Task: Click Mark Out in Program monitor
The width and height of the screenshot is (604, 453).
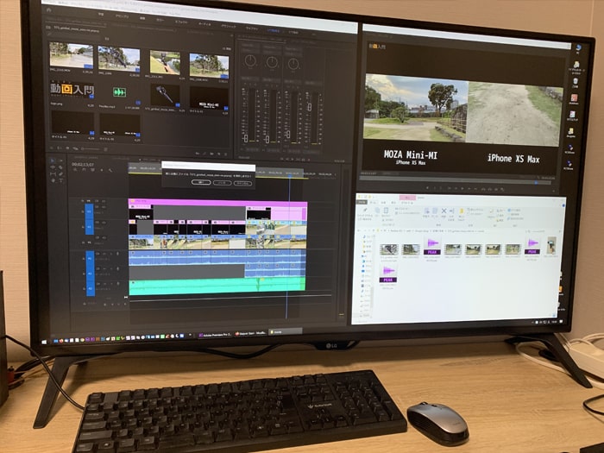Action: tap(442, 188)
